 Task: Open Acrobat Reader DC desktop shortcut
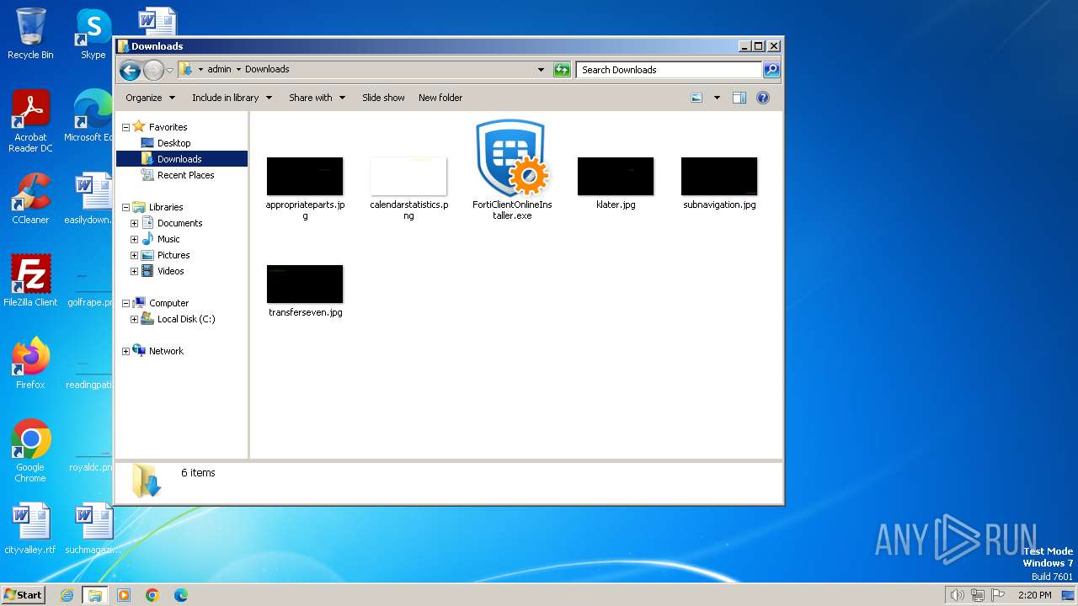click(x=30, y=121)
